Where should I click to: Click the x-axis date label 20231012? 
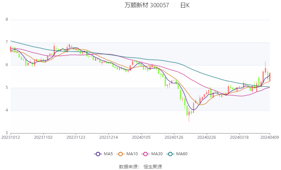point(11,137)
